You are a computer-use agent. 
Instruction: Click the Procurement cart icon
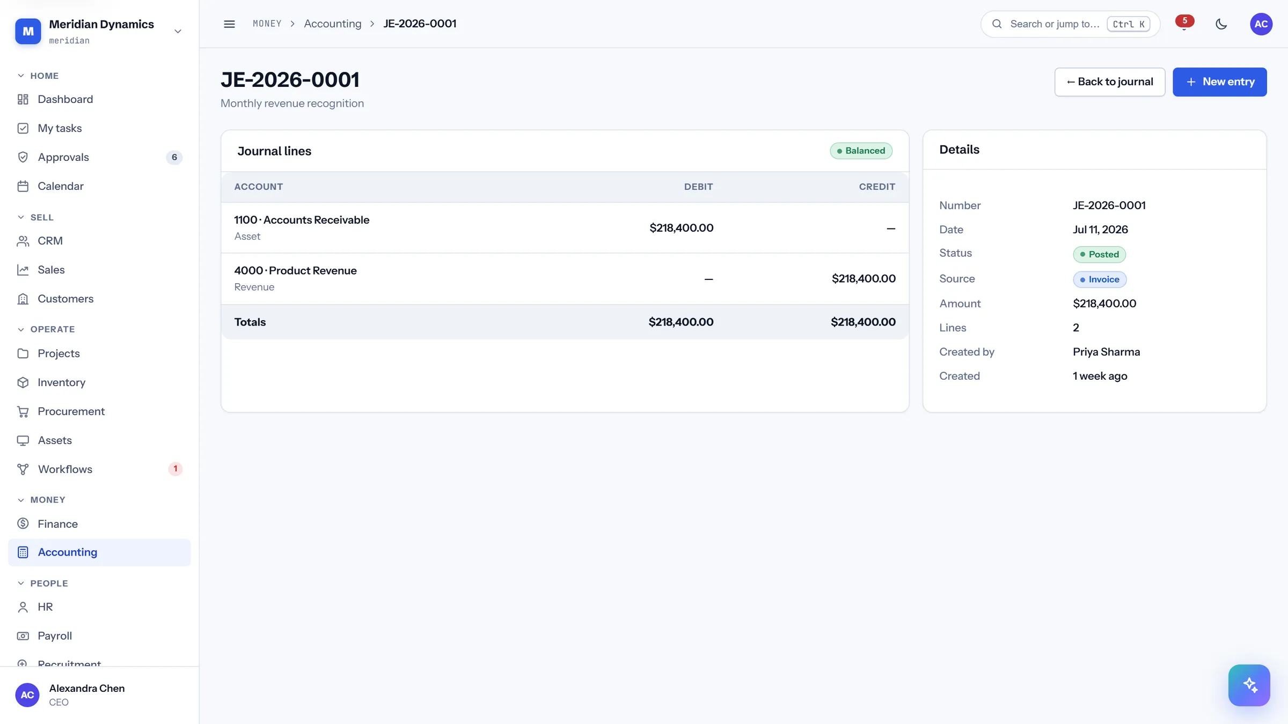(x=23, y=411)
